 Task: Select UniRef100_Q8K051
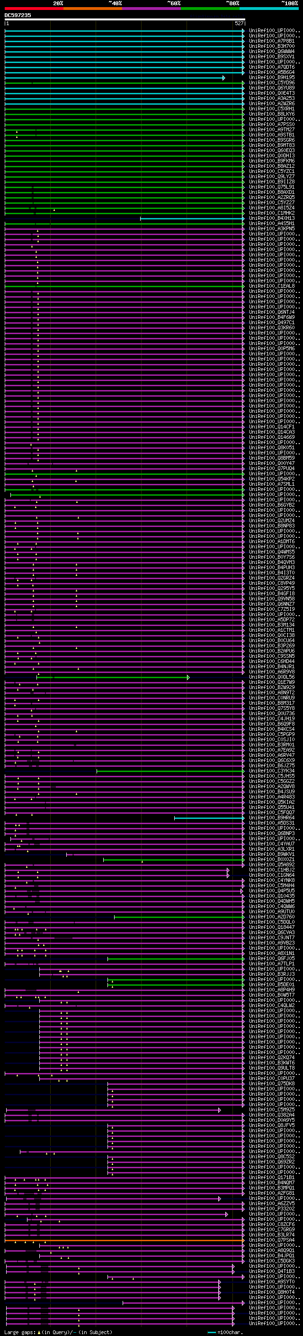272,447
